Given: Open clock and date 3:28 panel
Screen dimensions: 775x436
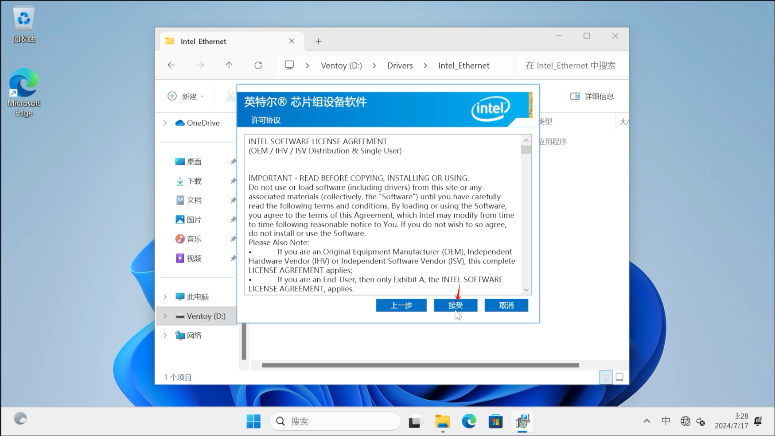Looking at the screenshot, I should click(731, 421).
